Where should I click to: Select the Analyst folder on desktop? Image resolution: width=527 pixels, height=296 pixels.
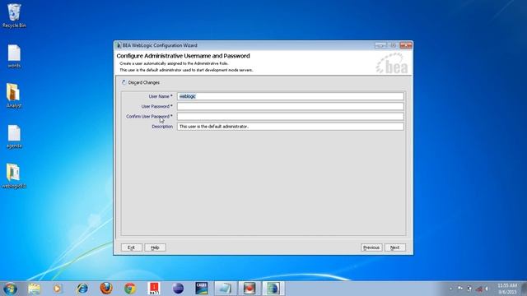click(x=14, y=96)
